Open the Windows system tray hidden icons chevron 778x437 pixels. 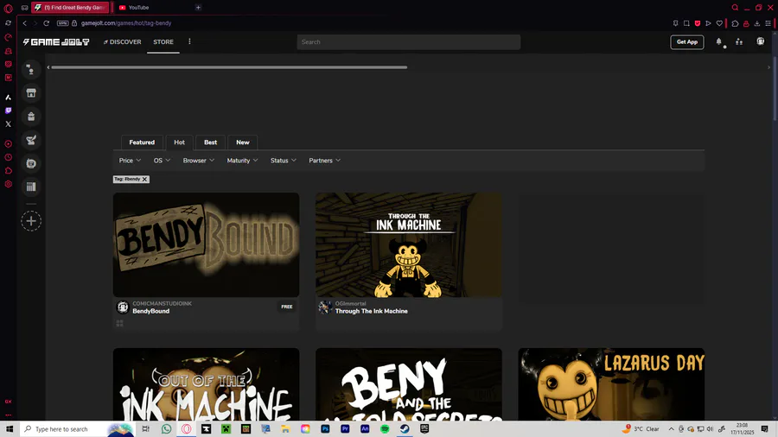click(672, 429)
